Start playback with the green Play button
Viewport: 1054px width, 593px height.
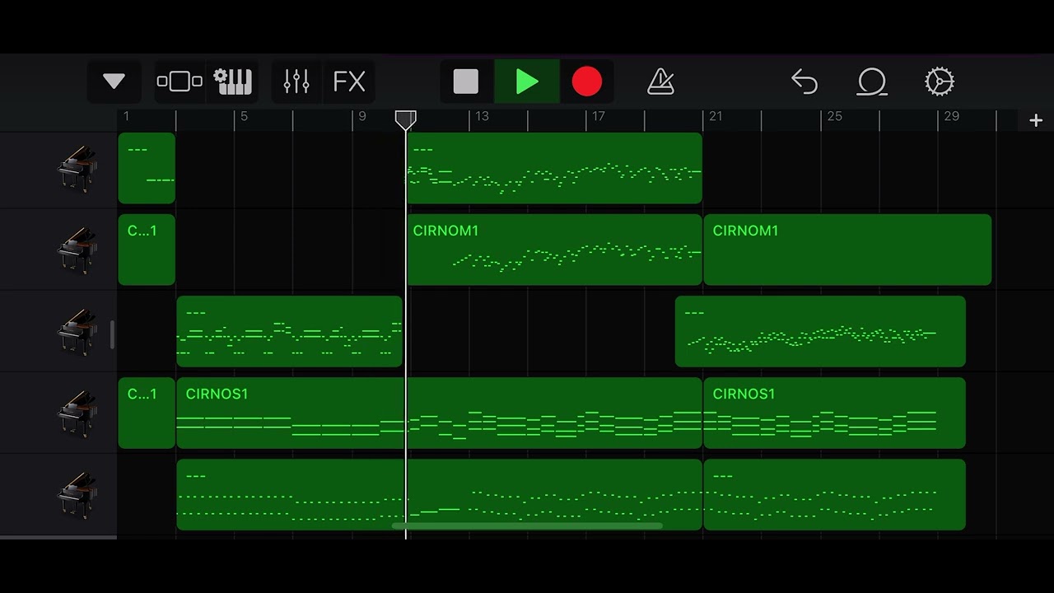pos(527,82)
